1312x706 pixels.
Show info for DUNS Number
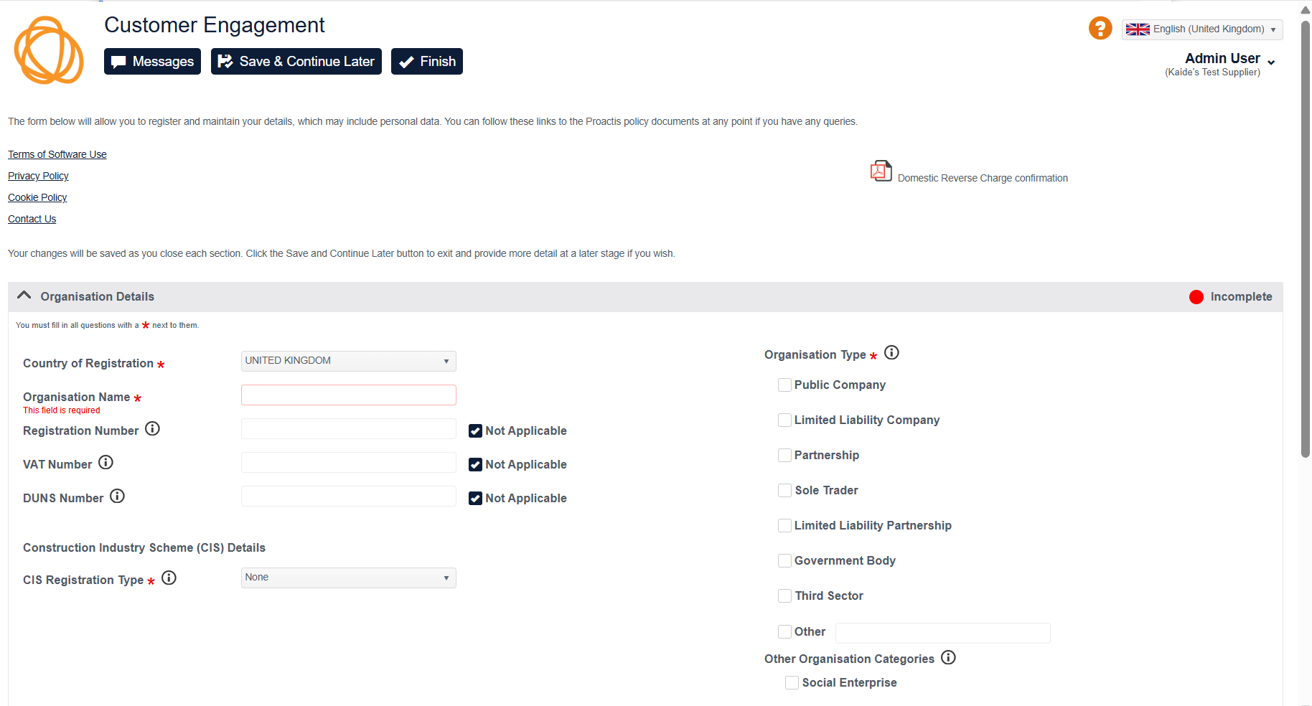coord(117,496)
